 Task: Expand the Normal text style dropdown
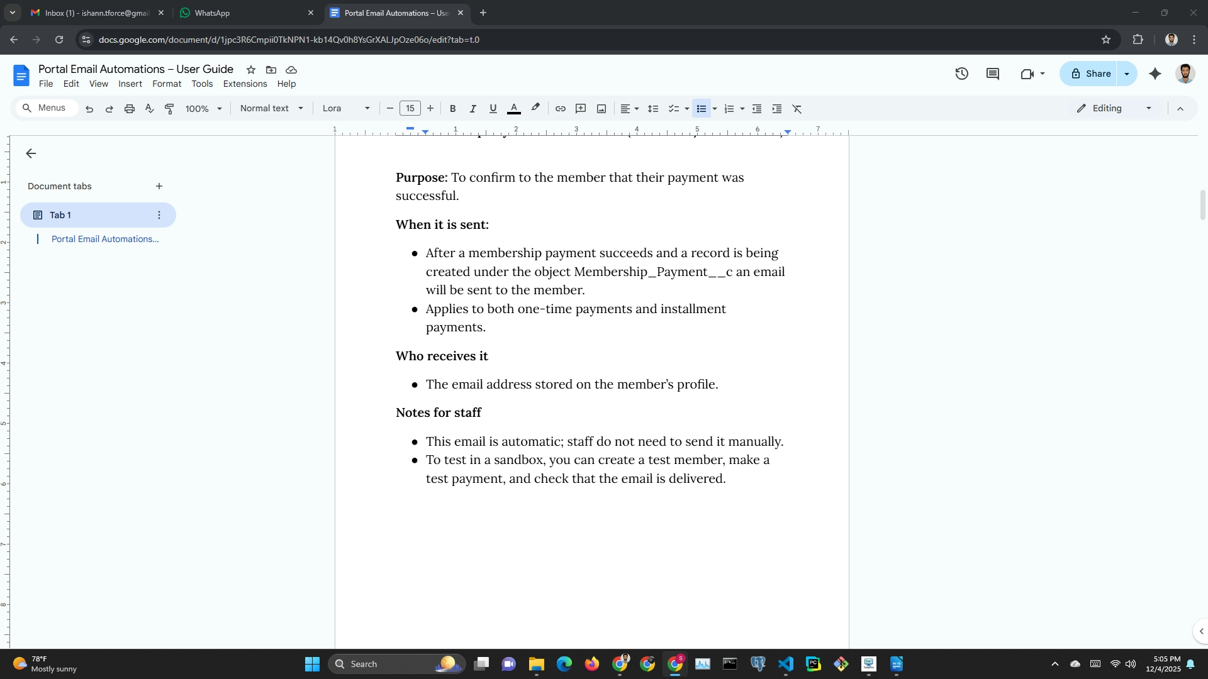(271, 108)
